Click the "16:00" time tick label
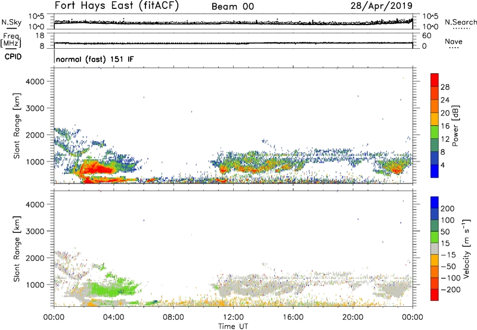Screen dimensions: 477x330 pyautogui.click(x=293, y=317)
